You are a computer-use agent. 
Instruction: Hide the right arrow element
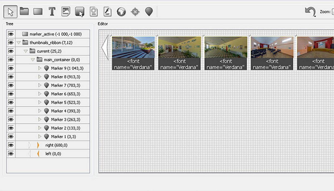click(11, 145)
